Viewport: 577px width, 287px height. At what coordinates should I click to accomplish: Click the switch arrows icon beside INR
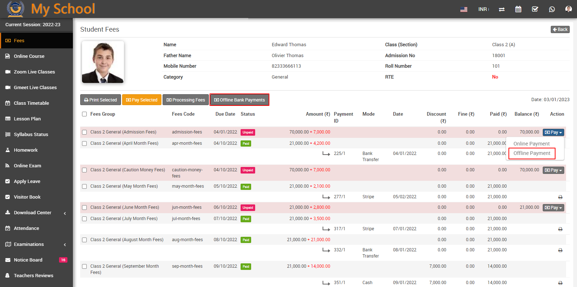pyautogui.click(x=502, y=9)
